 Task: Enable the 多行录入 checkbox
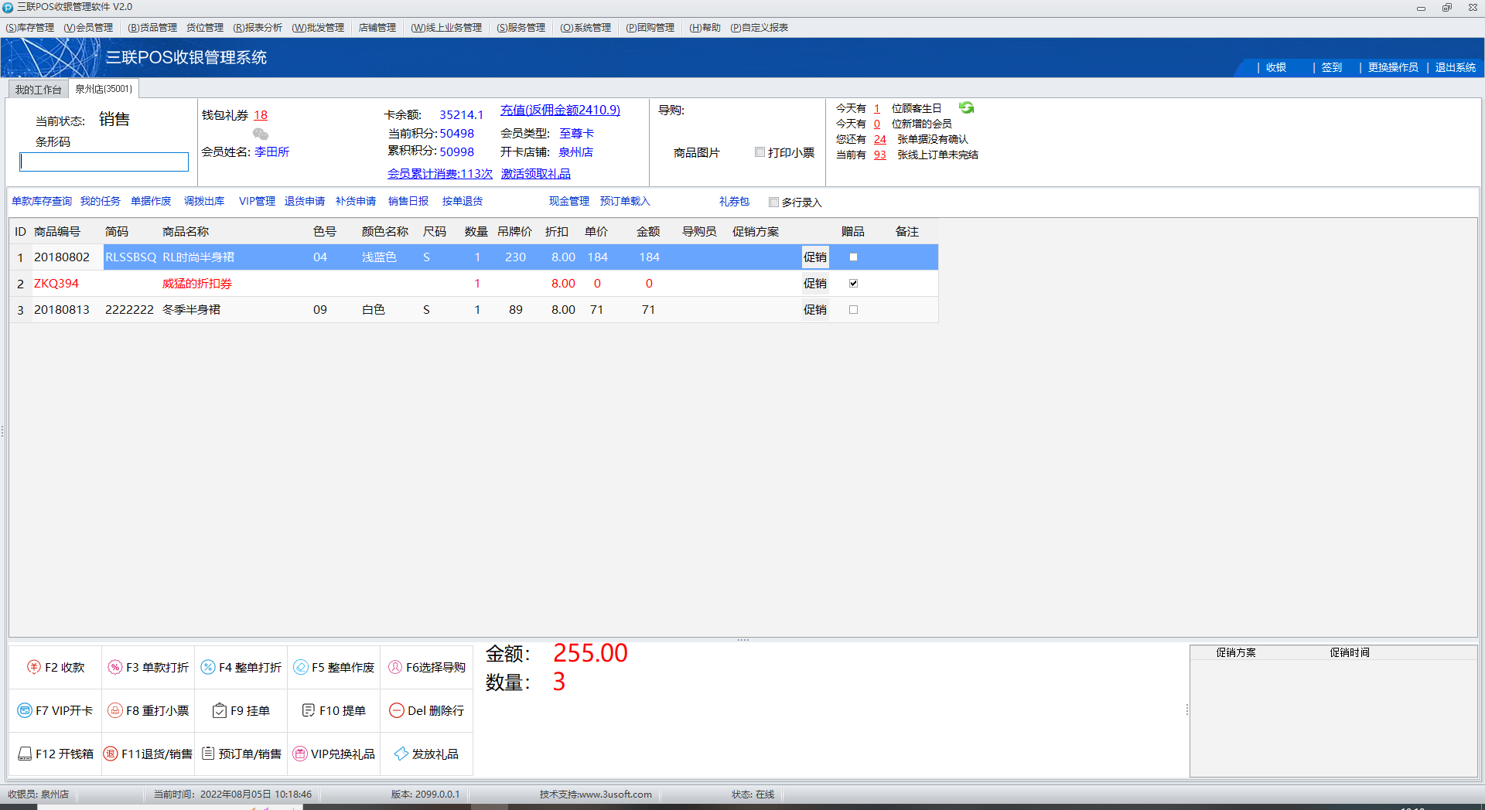coord(773,202)
